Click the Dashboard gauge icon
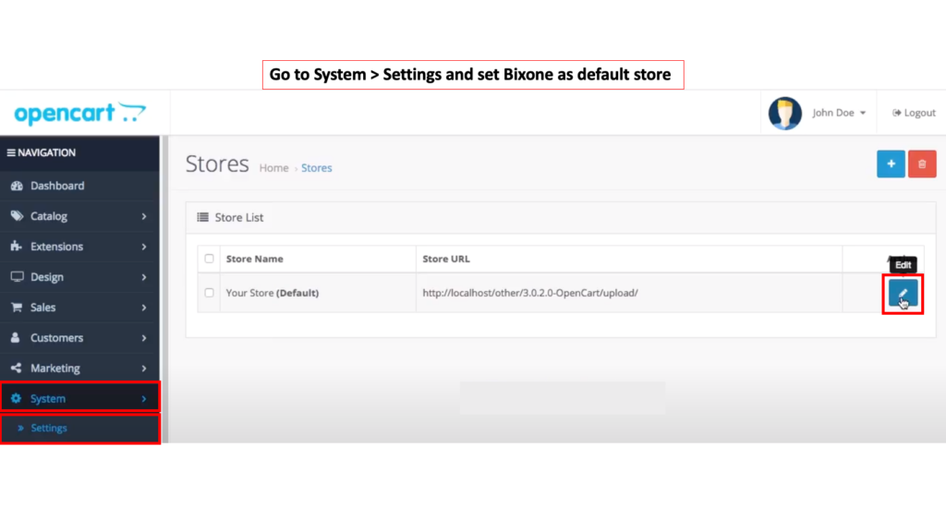This screenshot has width=946, height=532. coord(17,186)
